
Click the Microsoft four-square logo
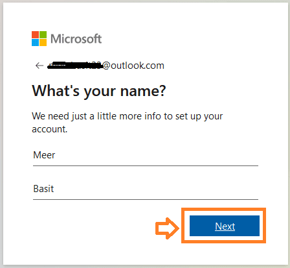pos(39,38)
